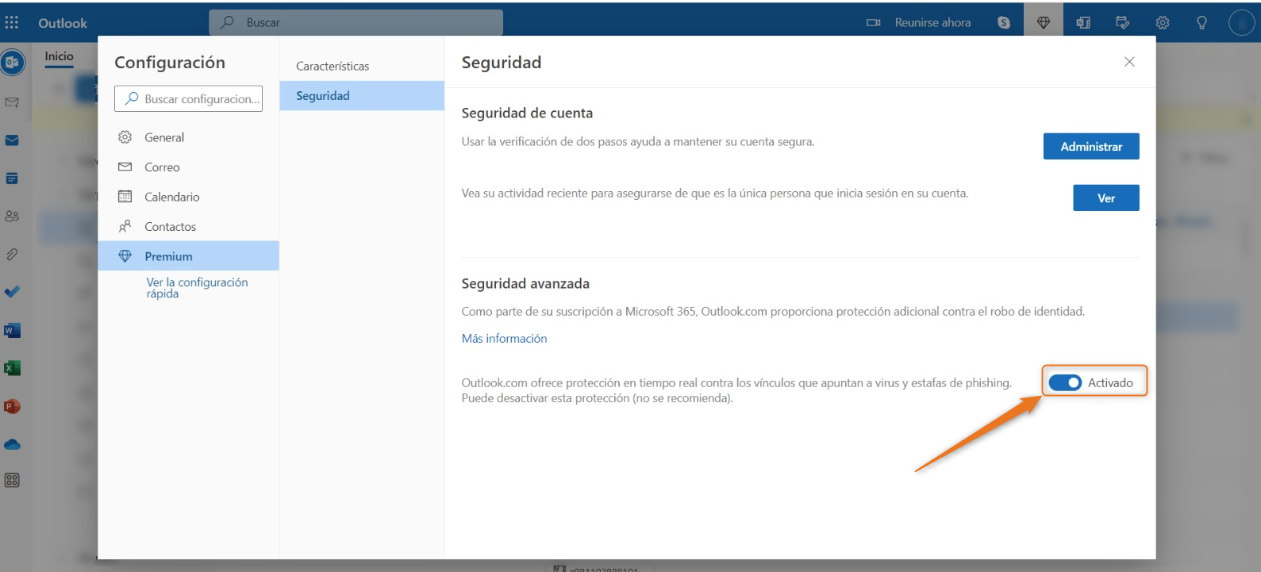Open Correo settings category
The height and width of the screenshot is (572, 1261).
[x=188, y=167]
